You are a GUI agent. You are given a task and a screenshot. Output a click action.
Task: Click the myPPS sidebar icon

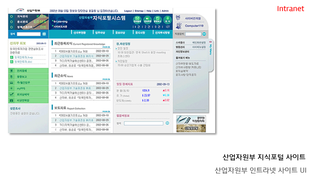pos(12,89)
